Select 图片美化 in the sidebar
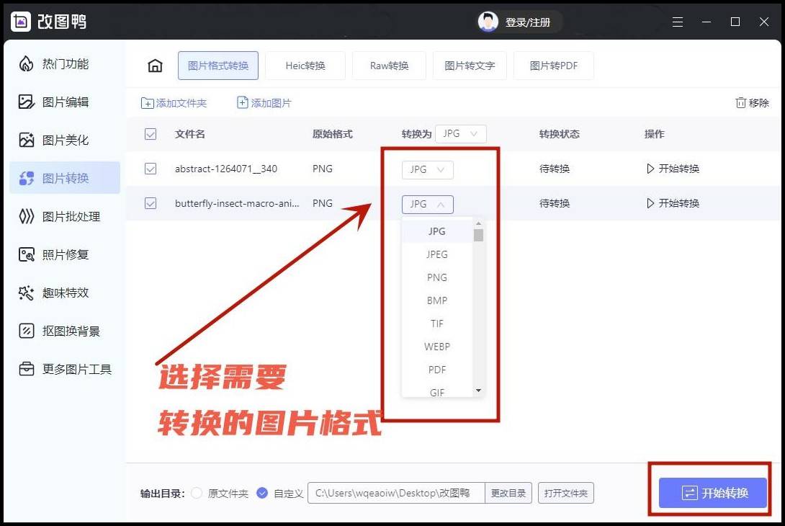This screenshot has height=526, width=785. click(x=65, y=140)
